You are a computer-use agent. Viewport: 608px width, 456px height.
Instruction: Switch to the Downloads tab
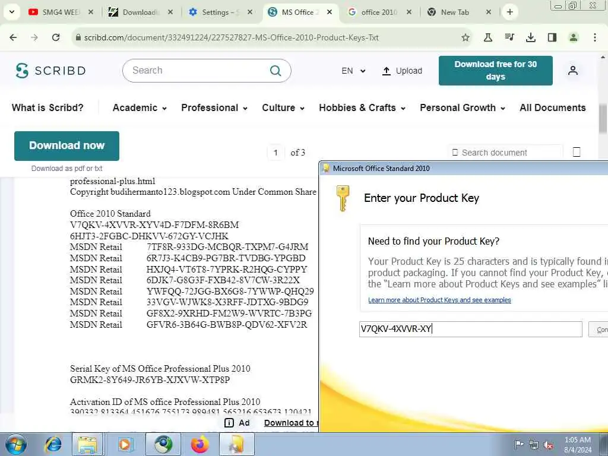[140, 12]
